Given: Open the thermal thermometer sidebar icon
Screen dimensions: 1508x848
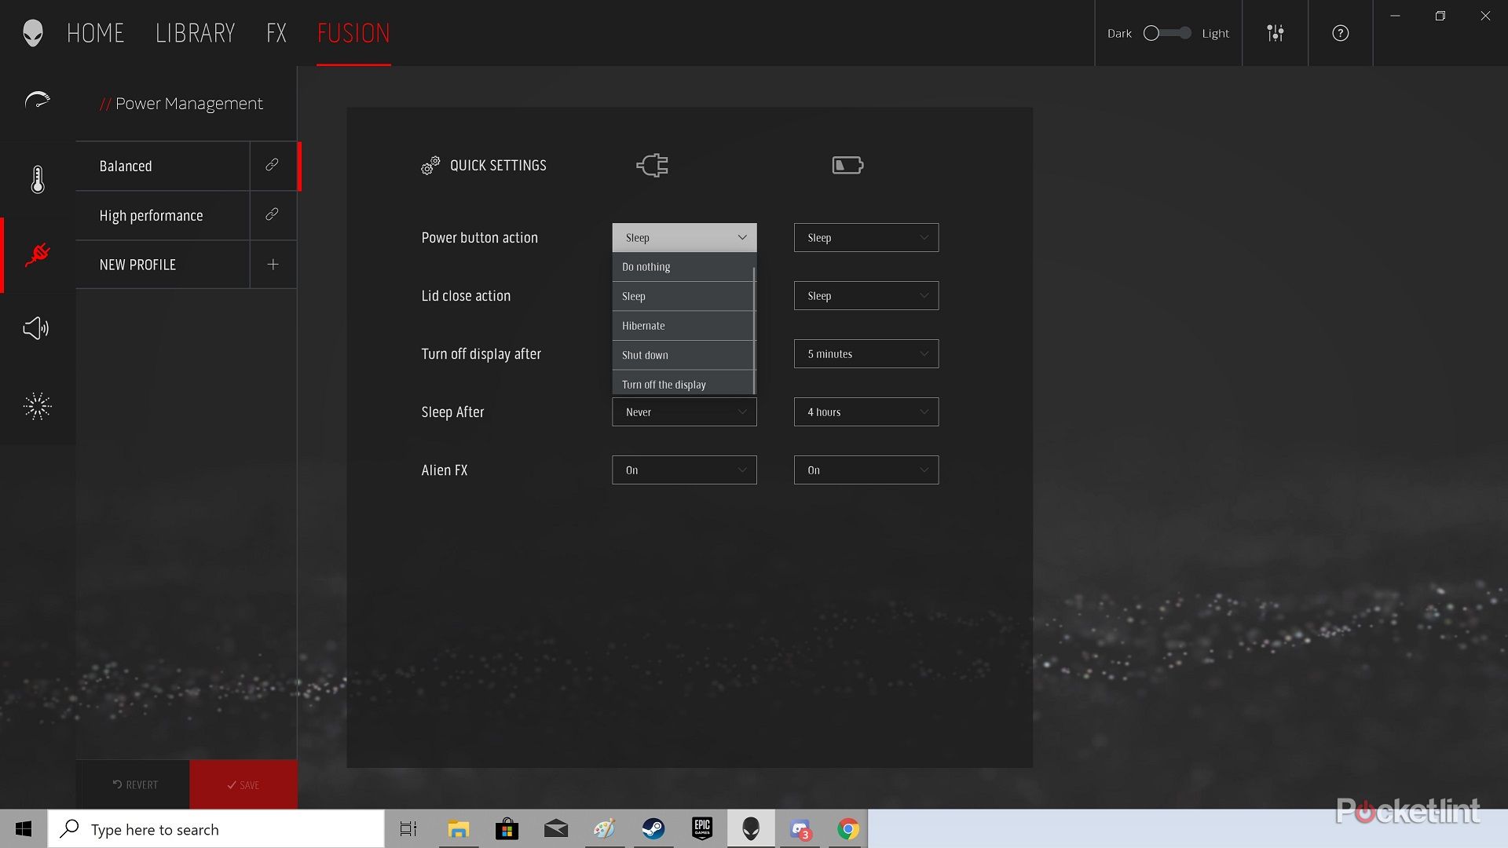Looking at the screenshot, I should [37, 180].
